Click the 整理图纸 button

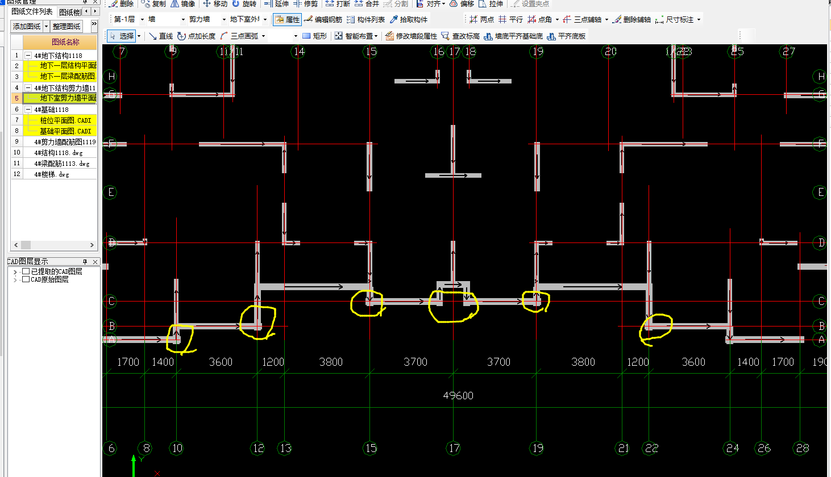point(67,26)
